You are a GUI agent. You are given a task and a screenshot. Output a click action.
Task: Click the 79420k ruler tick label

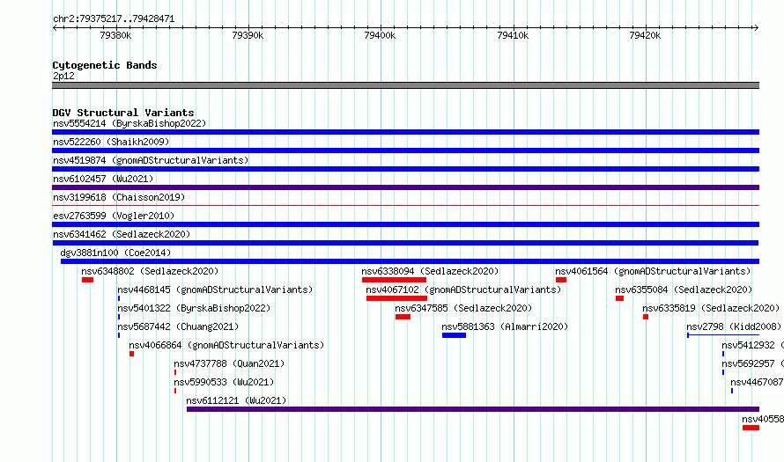point(645,35)
